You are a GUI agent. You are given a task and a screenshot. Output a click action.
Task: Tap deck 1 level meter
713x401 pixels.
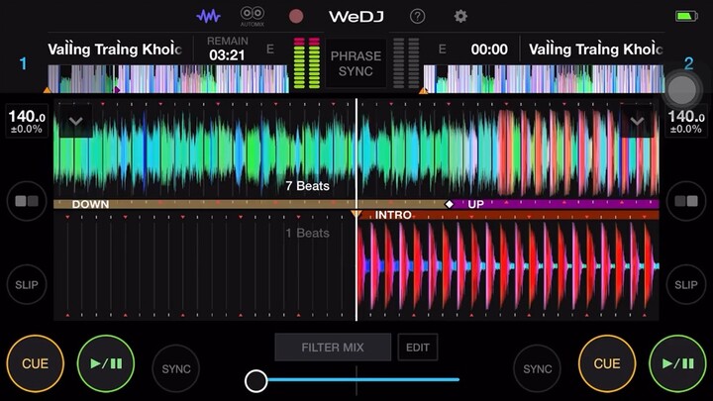306,62
